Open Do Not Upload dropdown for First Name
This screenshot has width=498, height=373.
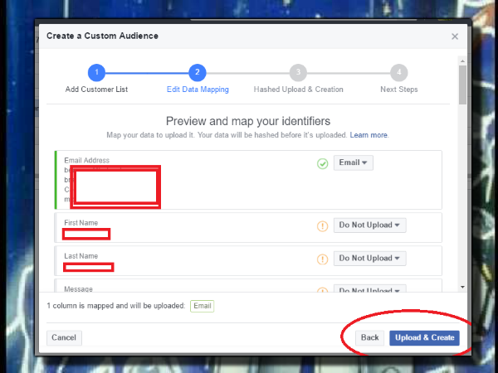(x=369, y=225)
